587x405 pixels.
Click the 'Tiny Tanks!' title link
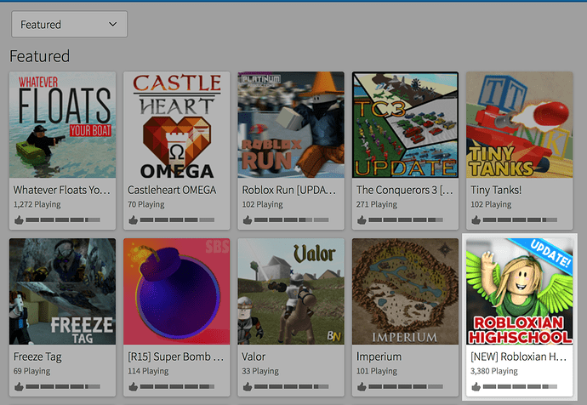496,190
